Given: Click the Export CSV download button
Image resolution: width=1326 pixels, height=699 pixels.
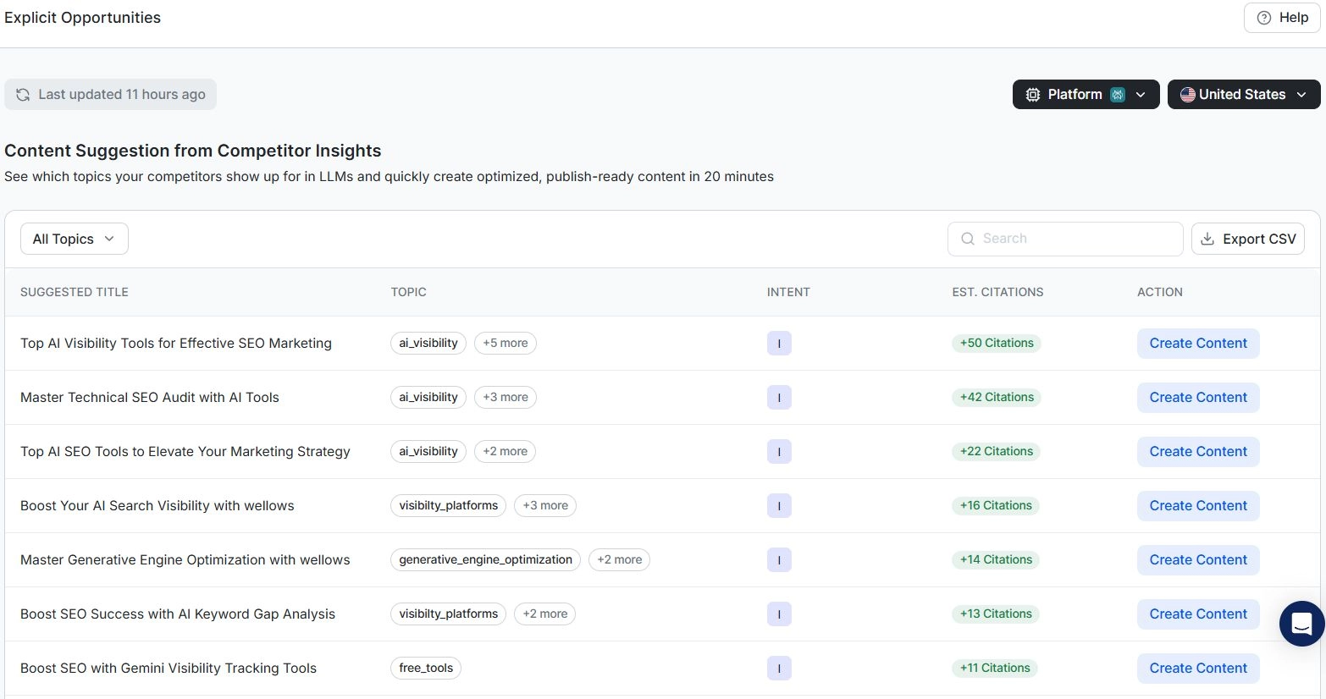Looking at the screenshot, I should pos(1247,239).
